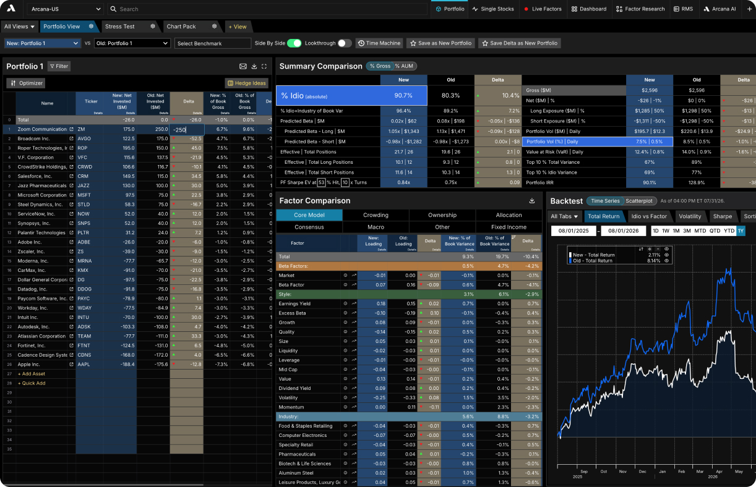The width and height of the screenshot is (756, 487).
Task: Open Details under the Ticker column header
Action: [98, 113]
